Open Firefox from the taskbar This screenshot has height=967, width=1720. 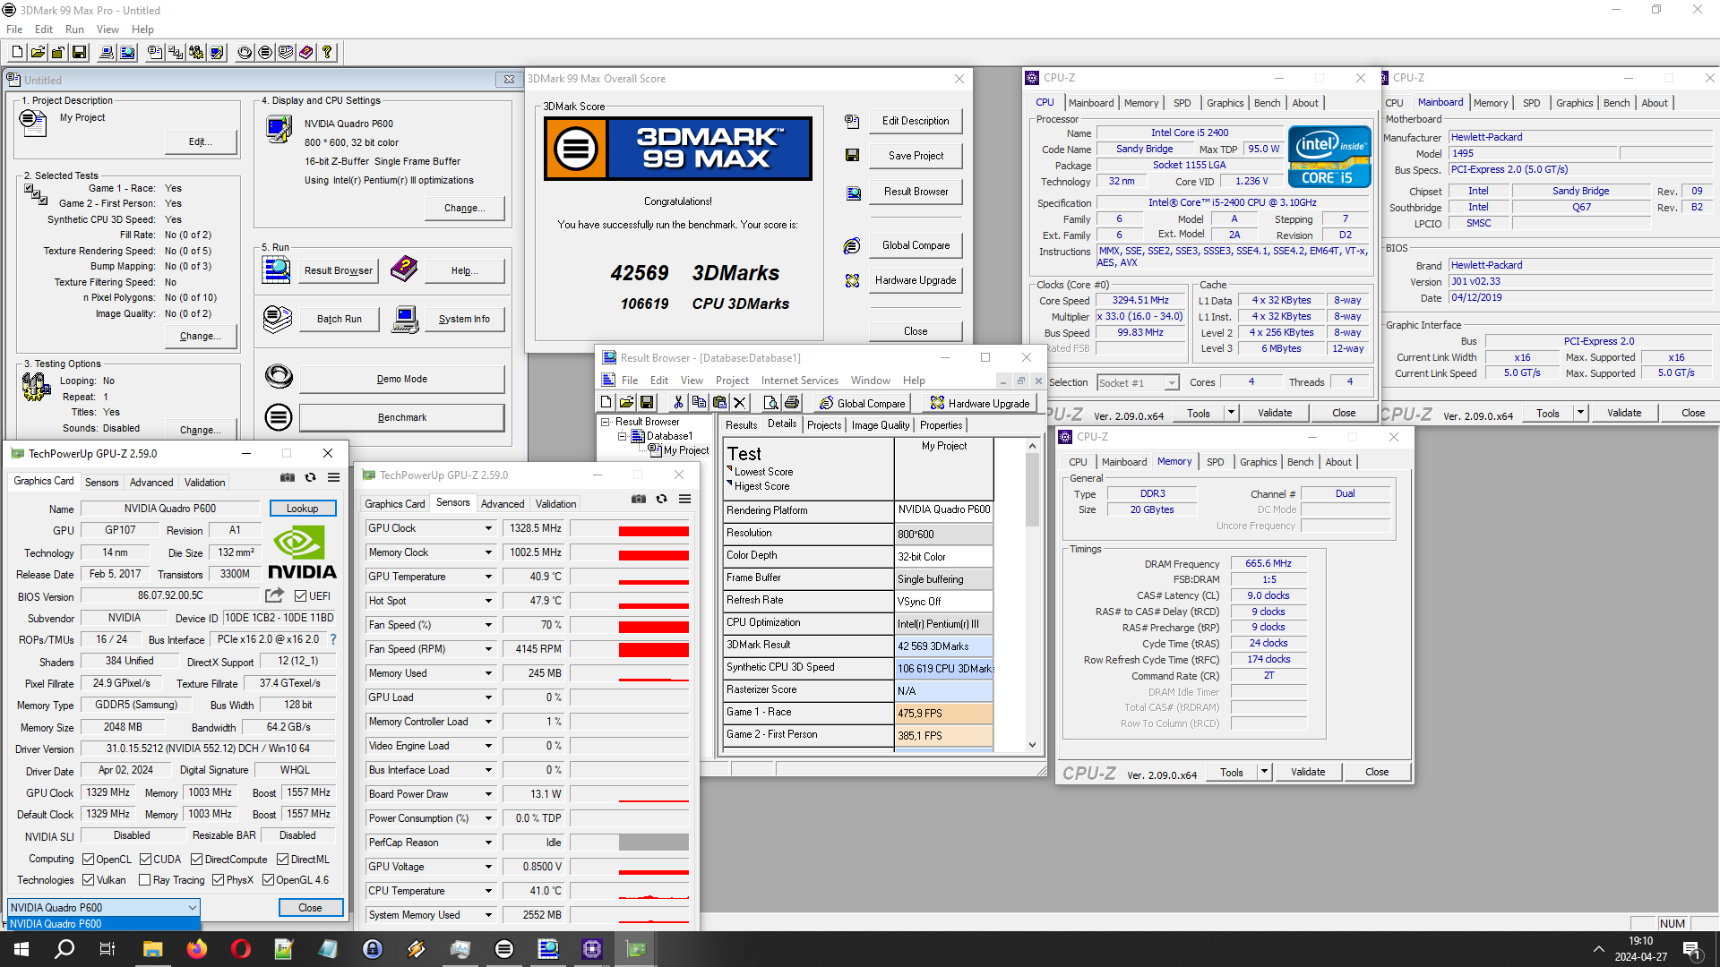[x=196, y=949]
